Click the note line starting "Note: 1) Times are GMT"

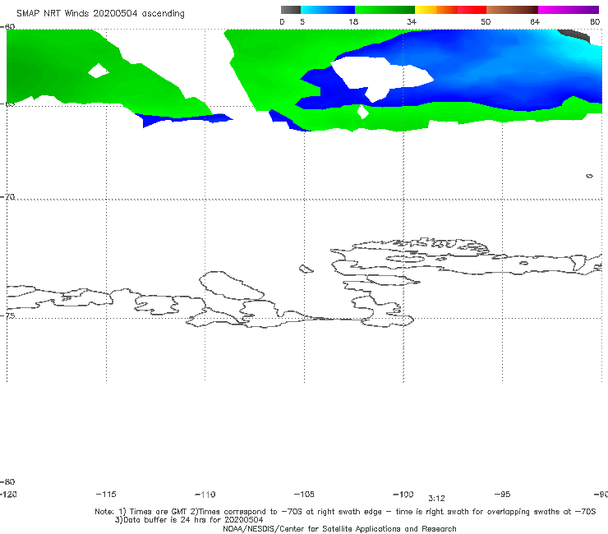[x=345, y=512]
